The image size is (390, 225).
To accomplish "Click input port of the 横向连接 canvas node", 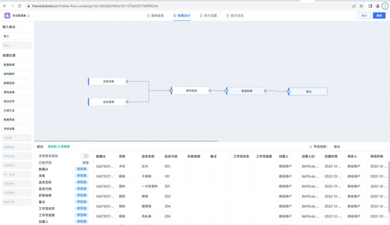I will [171, 91].
